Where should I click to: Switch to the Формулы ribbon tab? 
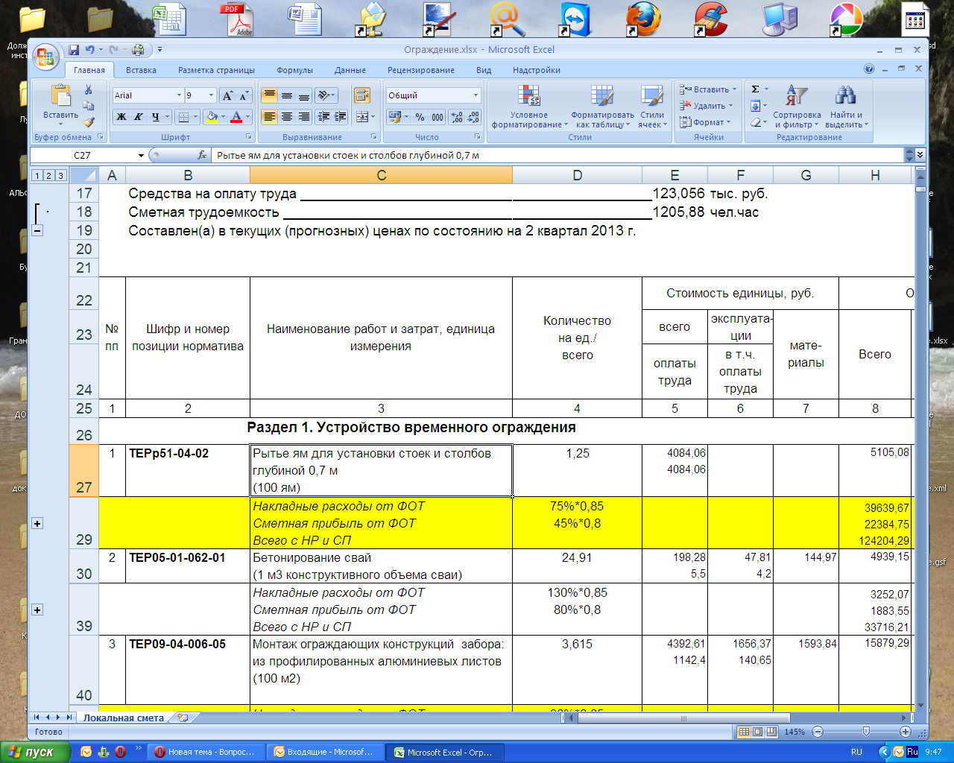point(294,70)
